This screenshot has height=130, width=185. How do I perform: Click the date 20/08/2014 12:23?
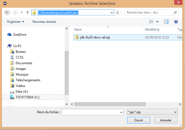pyautogui.click(x=157, y=37)
